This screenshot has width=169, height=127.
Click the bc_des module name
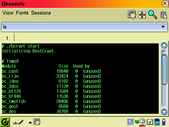(9, 111)
